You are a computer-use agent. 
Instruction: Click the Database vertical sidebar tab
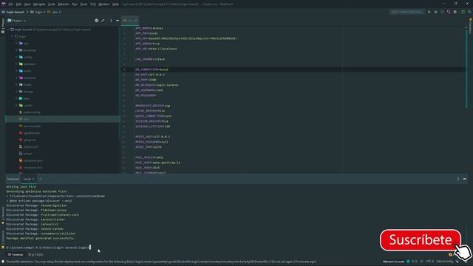470,27
